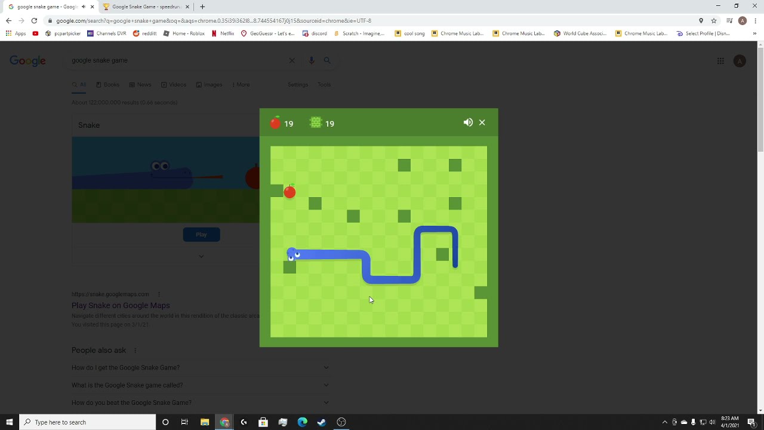This screenshot has width=764, height=430.
Task: Open the reddit bookmark
Action: [145, 33]
